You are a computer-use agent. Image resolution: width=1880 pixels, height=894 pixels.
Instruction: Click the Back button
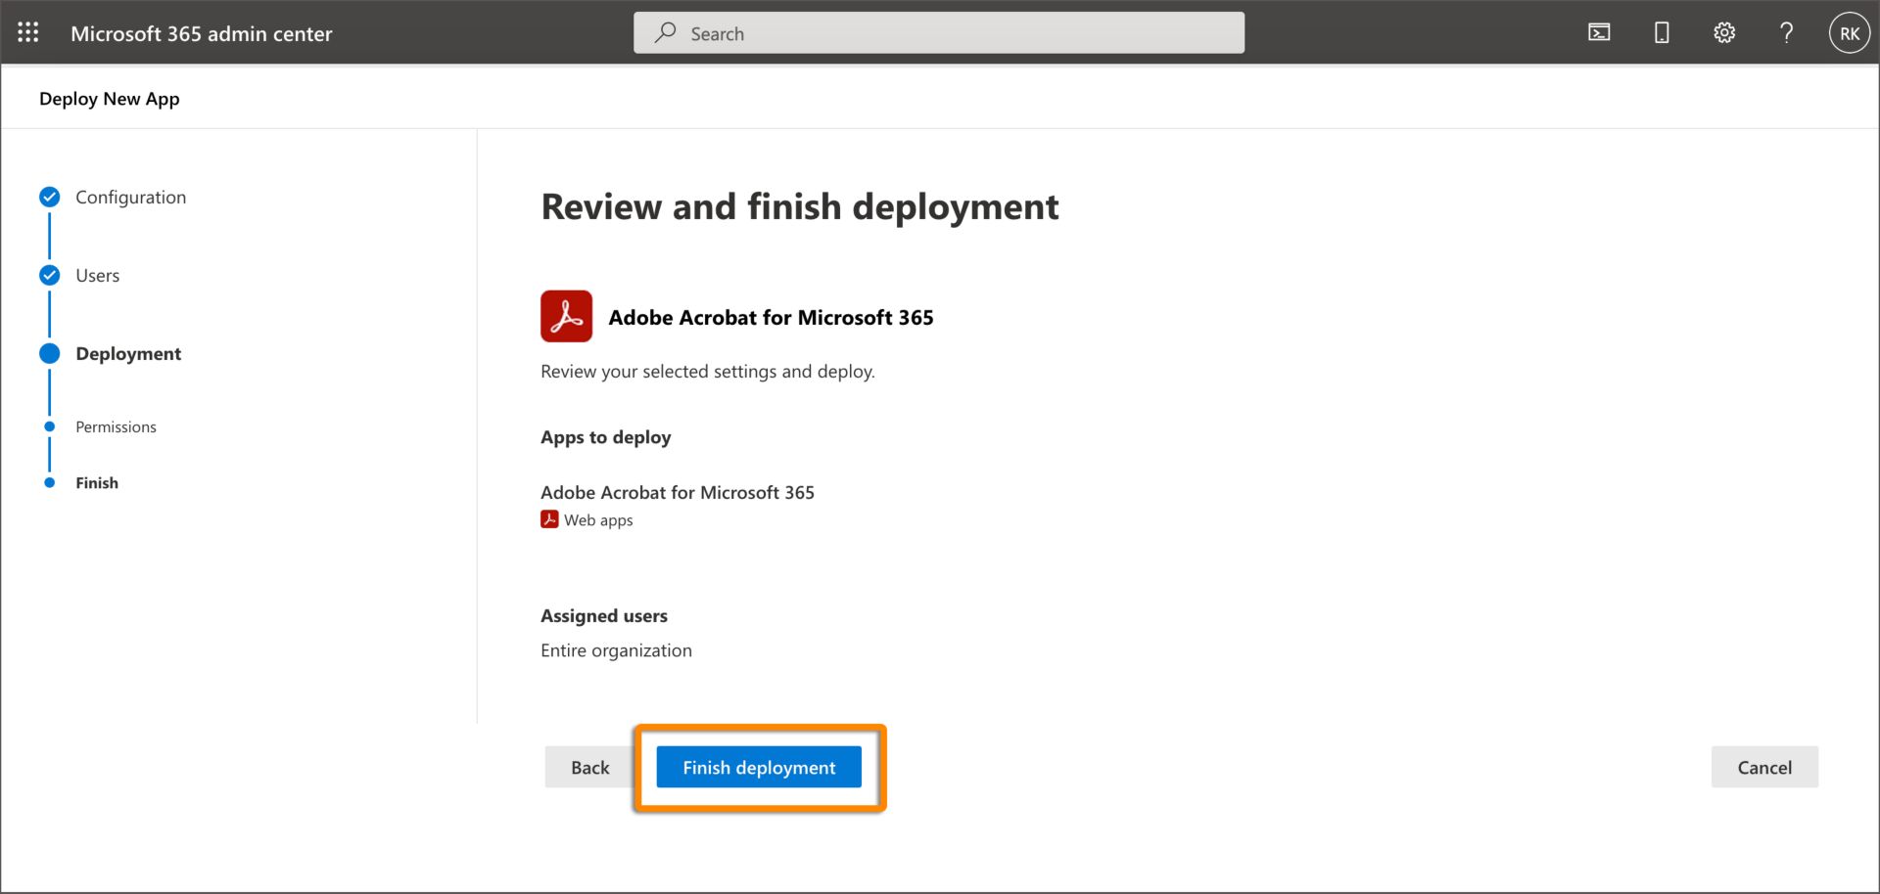589,768
